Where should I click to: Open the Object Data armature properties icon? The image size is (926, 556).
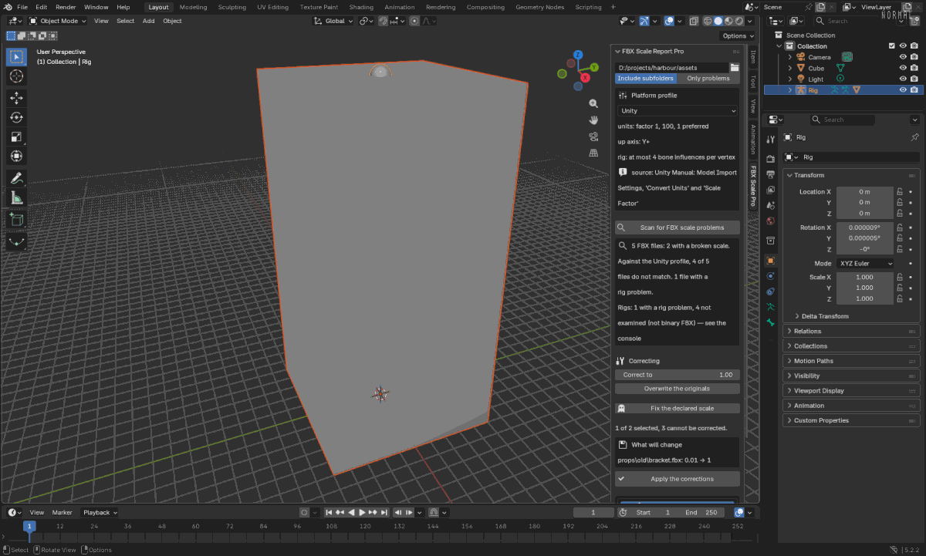point(770,308)
